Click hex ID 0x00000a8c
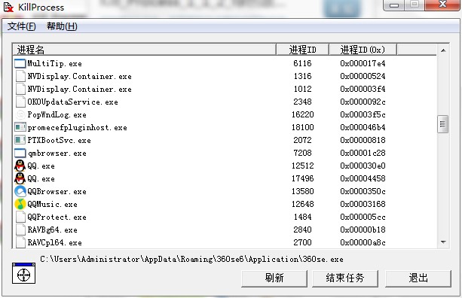Screen dimensions: 462x298 (363, 242)
